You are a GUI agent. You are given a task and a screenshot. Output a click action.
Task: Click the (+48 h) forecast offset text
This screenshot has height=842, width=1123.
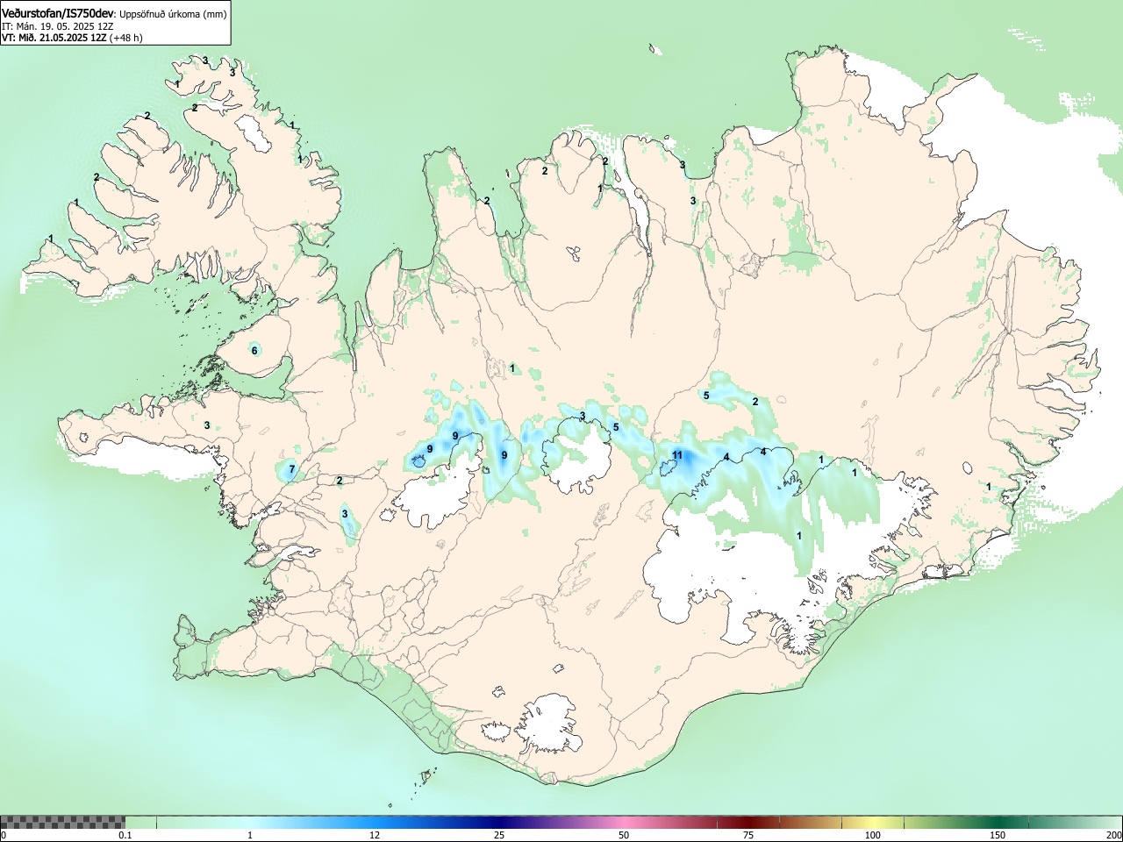coord(125,38)
